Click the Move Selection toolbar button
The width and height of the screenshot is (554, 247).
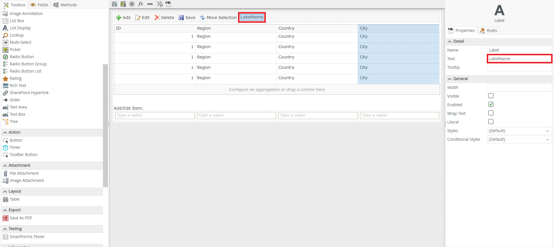click(x=218, y=18)
